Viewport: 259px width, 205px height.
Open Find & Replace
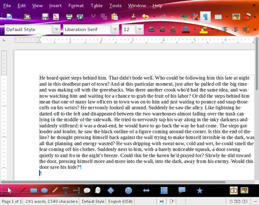tap(195, 17)
